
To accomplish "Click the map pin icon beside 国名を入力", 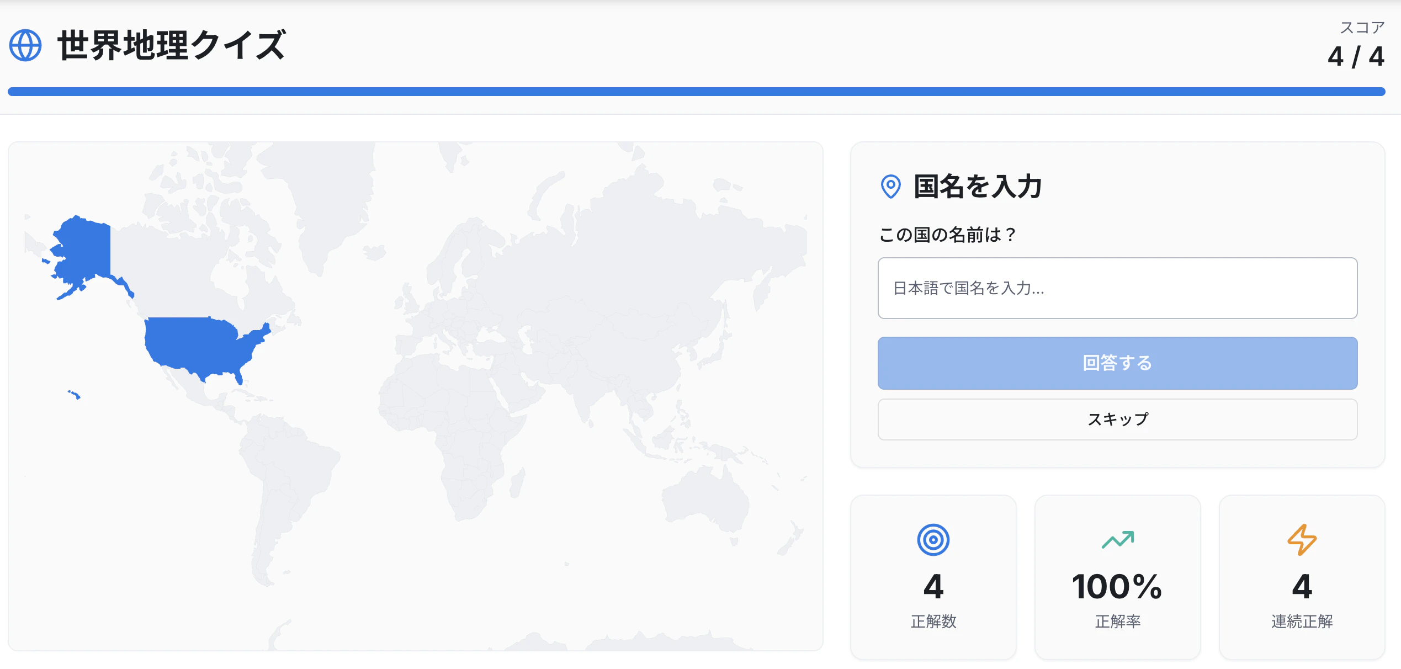I will point(890,187).
